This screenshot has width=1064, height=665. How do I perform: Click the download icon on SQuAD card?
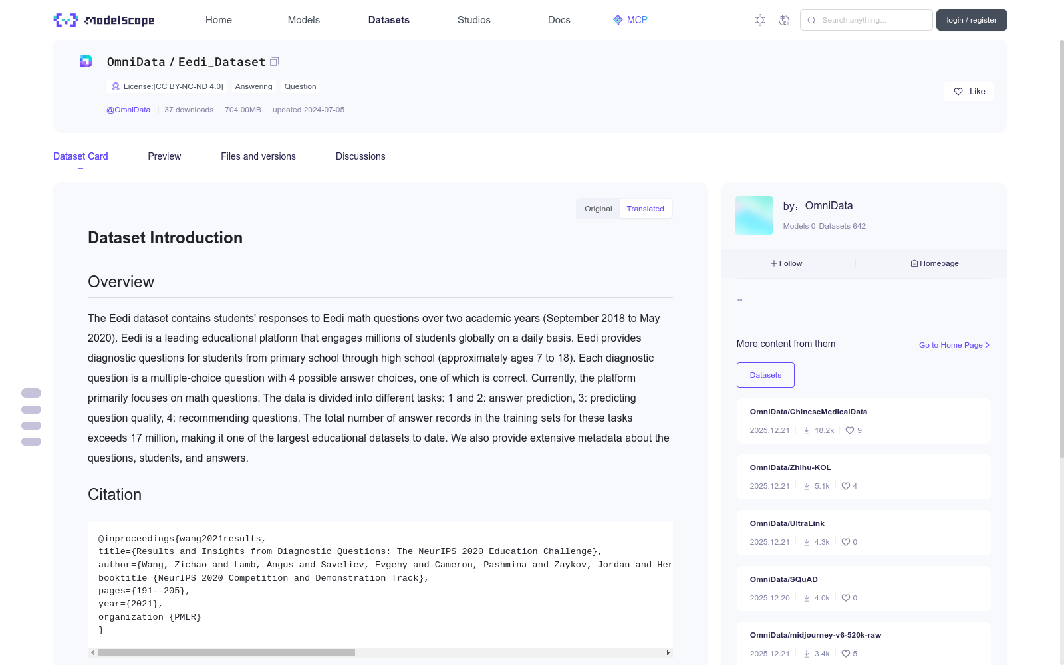tap(807, 598)
